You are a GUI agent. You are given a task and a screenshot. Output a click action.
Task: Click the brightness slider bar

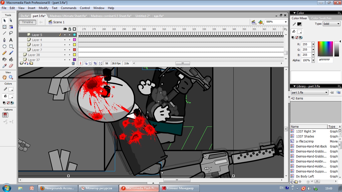point(336,49)
